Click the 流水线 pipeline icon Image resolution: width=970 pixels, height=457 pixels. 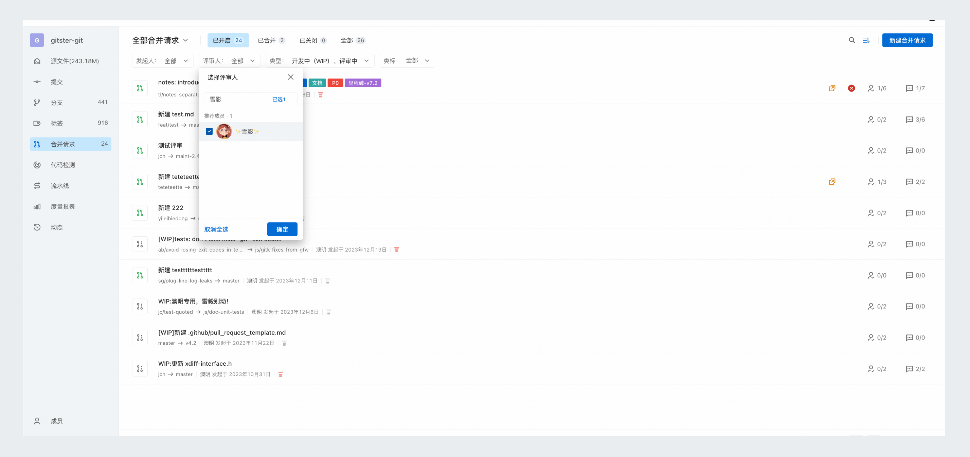click(x=37, y=186)
